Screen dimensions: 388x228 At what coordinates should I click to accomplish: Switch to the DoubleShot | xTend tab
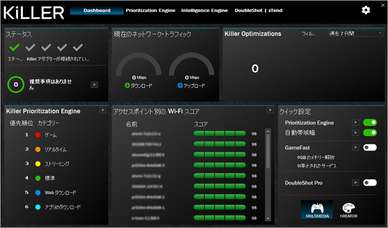pyautogui.click(x=258, y=10)
